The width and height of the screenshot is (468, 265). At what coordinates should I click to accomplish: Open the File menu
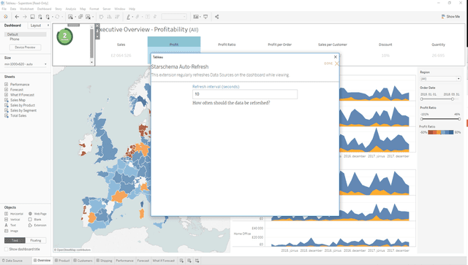tap(4, 9)
